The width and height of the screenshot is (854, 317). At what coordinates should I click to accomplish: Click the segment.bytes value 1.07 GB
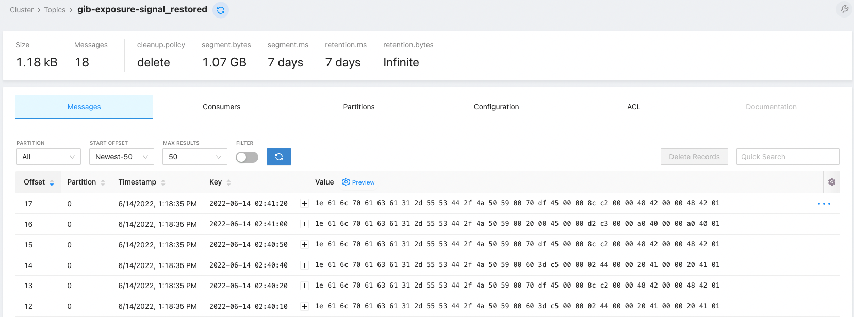(224, 62)
